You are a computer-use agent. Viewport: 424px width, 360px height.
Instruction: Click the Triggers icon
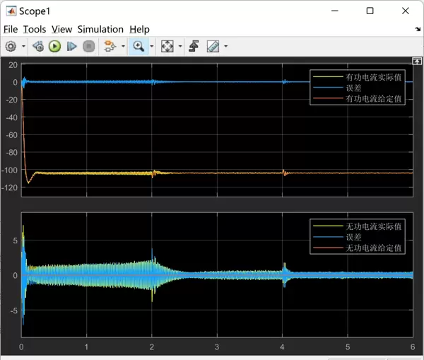195,46
